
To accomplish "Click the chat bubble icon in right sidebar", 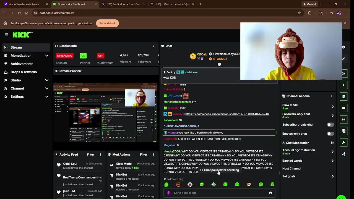I will 344,108.
